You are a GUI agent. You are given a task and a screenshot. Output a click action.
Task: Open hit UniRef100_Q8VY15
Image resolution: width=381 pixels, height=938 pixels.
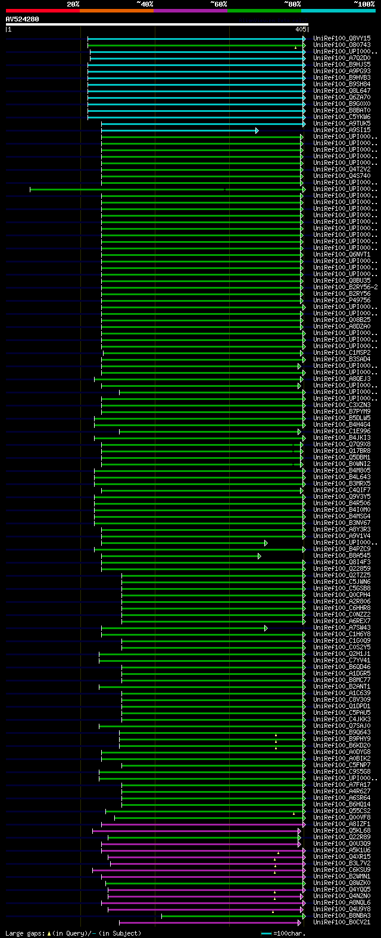[x=342, y=38]
